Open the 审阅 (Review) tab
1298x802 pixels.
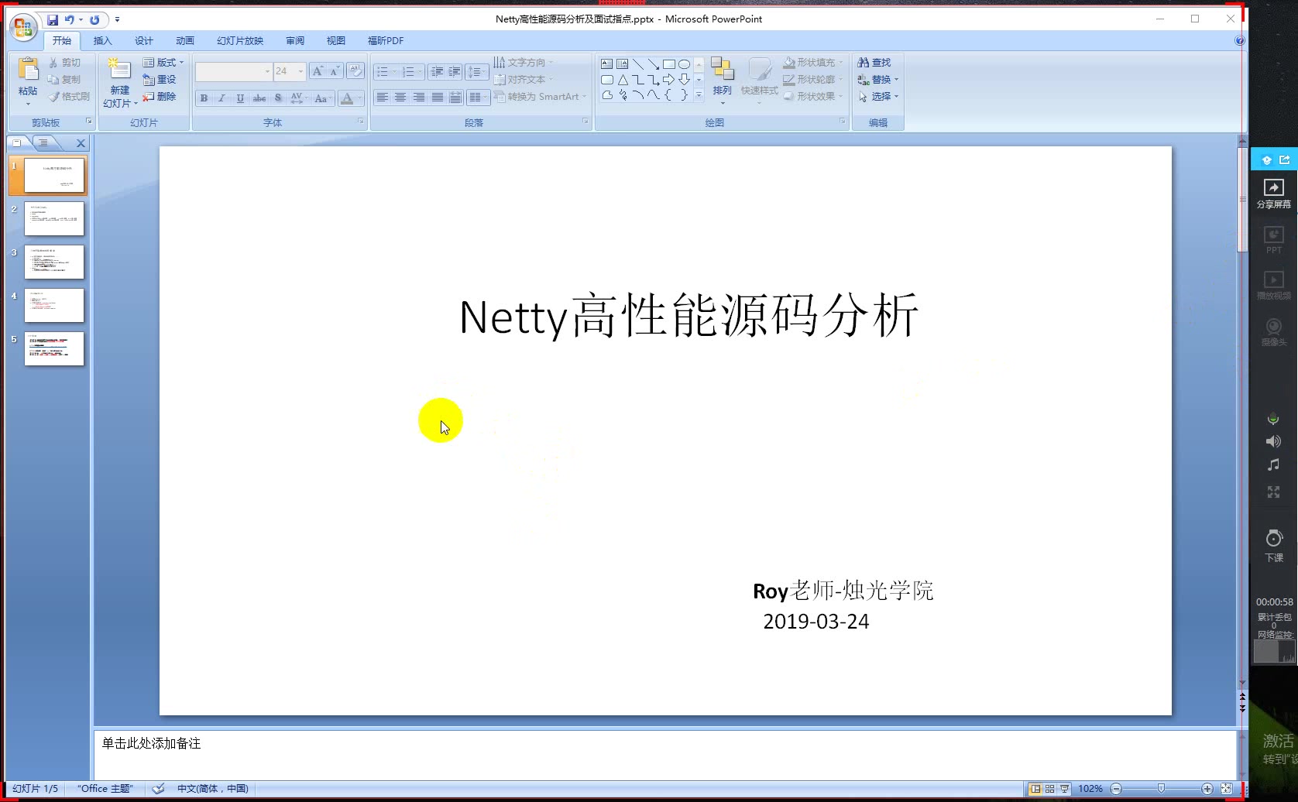[295, 41]
